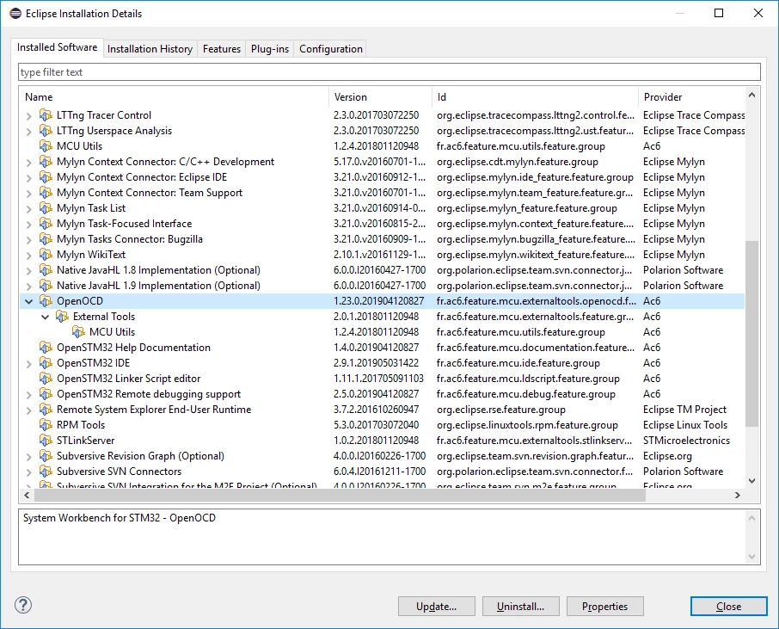
Task: Open the Features tab
Action: (222, 49)
